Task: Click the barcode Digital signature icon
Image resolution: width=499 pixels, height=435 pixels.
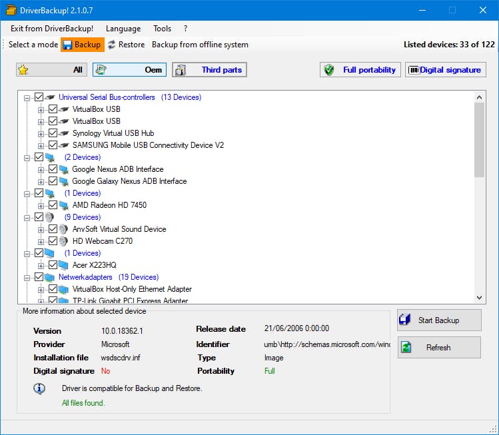Action: coord(414,70)
